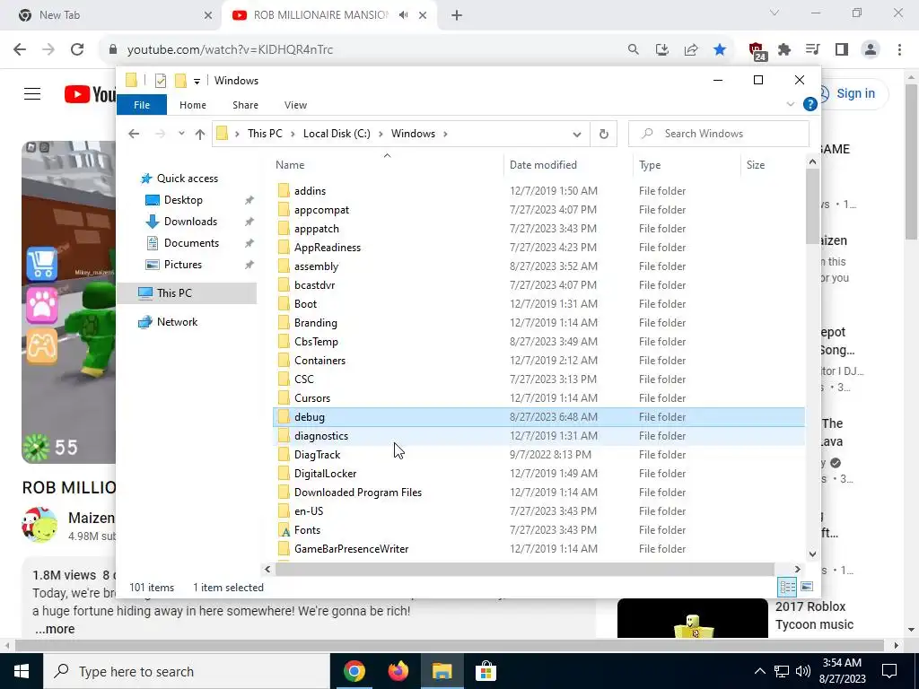Click ...more in the video description
This screenshot has height=689, width=919.
(x=55, y=629)
